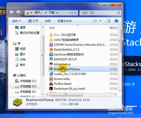Viewport: 141px width, 118px height.
Task: Open the change view icon in the toolbar
Action: [x=95, y=21]
